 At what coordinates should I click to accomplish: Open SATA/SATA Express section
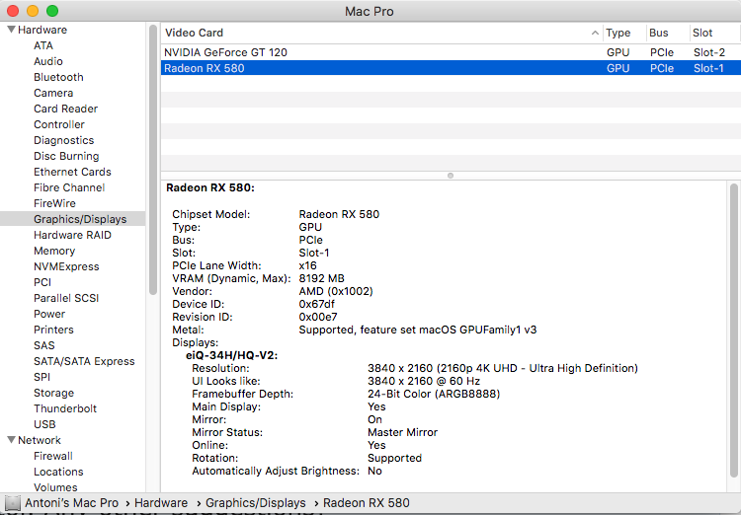coord(84,361)
